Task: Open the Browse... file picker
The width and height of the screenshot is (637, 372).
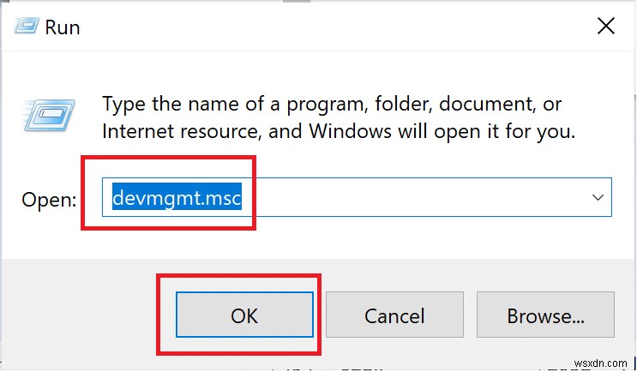Action: [545, 315]
